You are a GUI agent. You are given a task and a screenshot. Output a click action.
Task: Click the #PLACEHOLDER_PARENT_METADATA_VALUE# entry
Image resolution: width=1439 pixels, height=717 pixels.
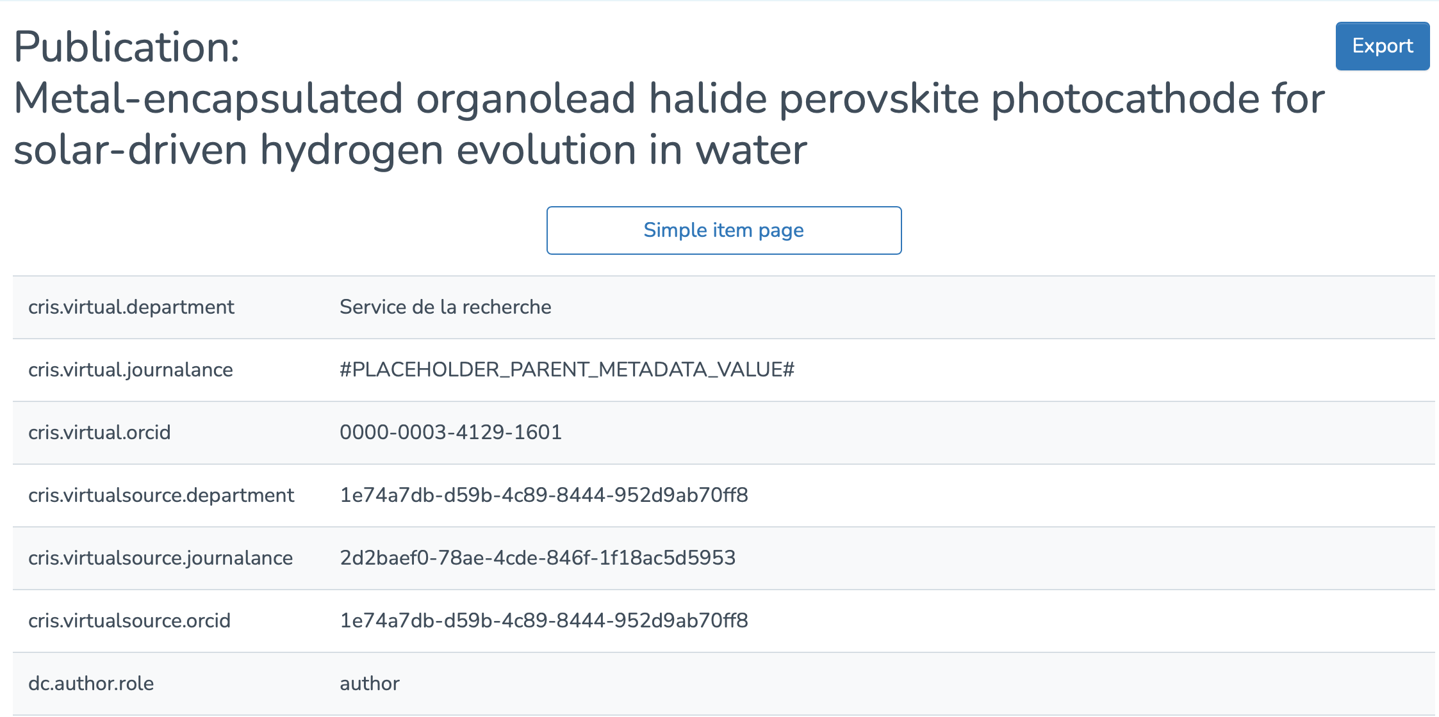point(567,370)
